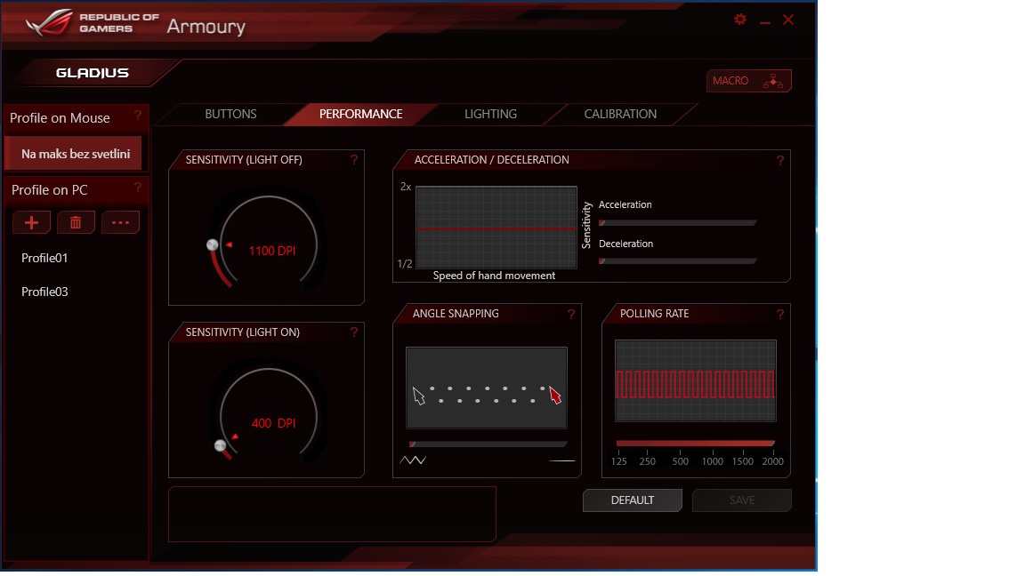
Task: Click the 400 DPI value
Action: (x=273, y=423)
